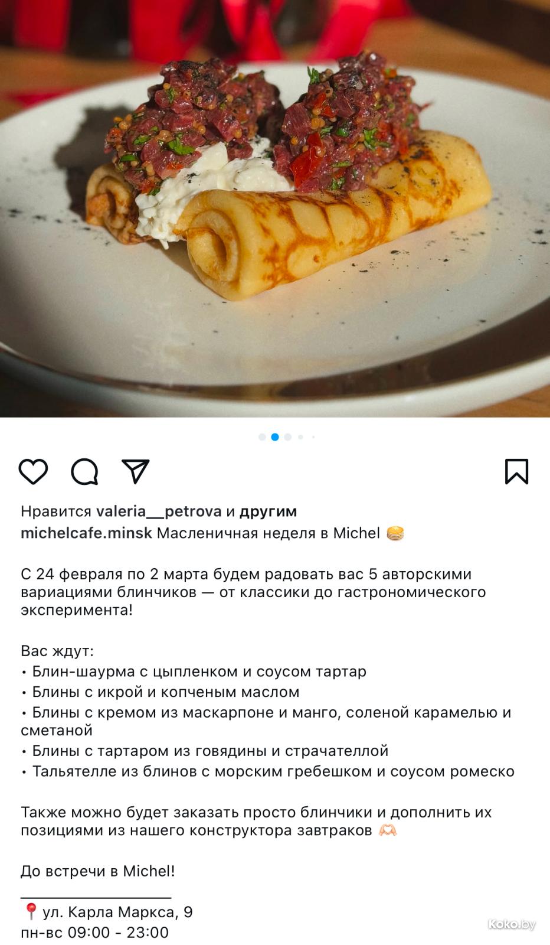Screen dimensions: 550x945
Task: Like the post with the heart icon
Action: pyautogui.click(x=33, y=471)
